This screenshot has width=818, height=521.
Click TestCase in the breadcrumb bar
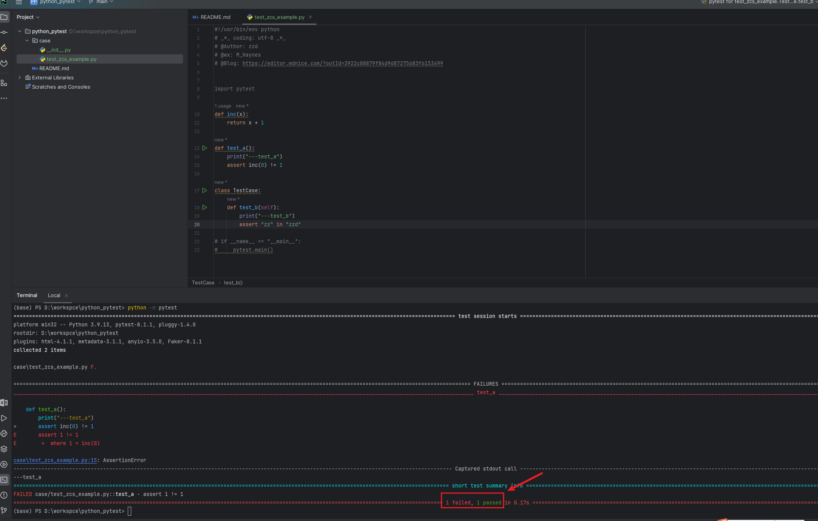(203, 282)
